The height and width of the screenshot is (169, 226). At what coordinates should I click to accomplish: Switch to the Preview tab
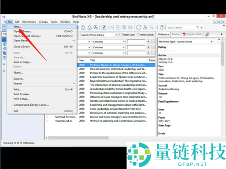click(x=176, y=34)
